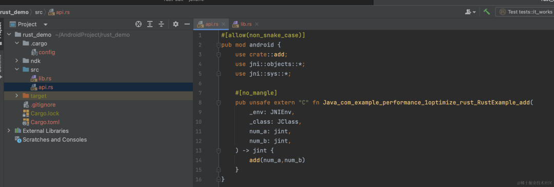Expand the target folder chevron
This screenshot has height=187, width=554.
point(16,96)
